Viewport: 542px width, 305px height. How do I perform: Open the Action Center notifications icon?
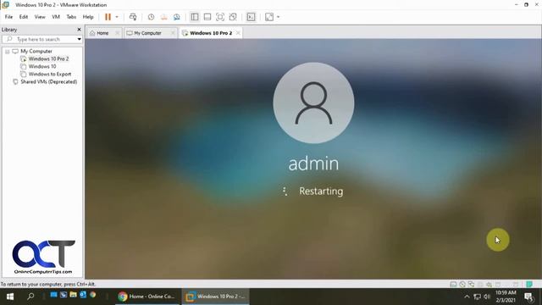point(528,297)
